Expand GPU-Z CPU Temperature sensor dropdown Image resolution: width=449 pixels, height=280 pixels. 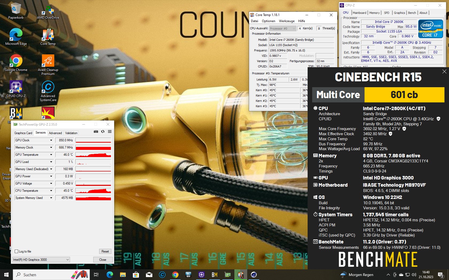point(51,191)
